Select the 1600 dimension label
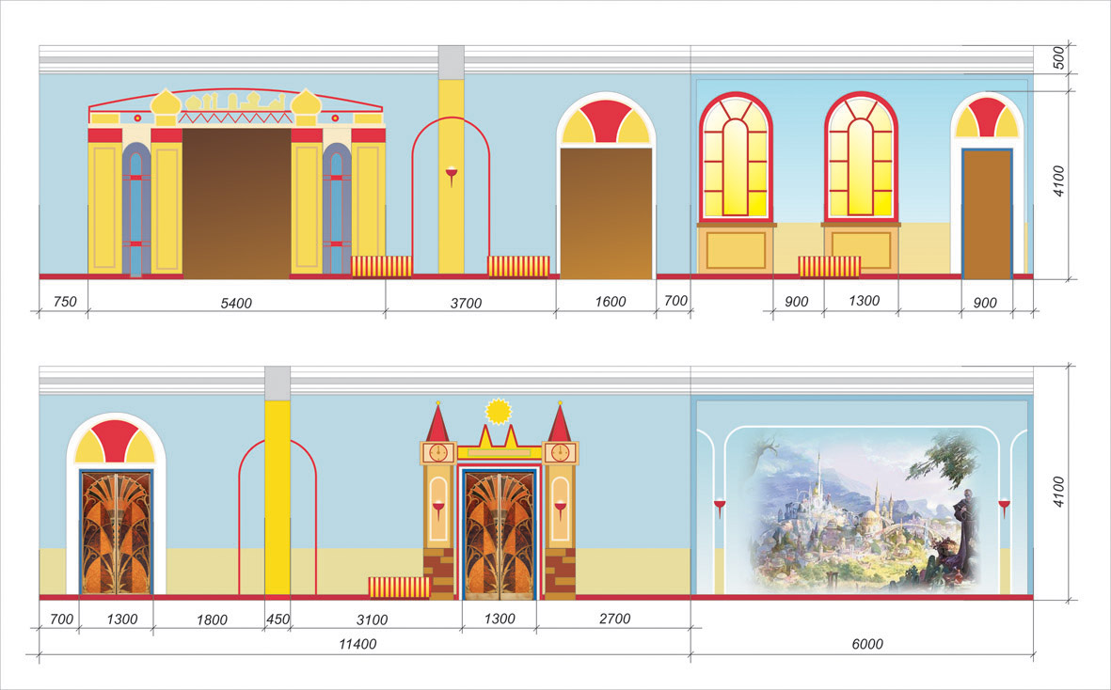 [x=610, y=302]
